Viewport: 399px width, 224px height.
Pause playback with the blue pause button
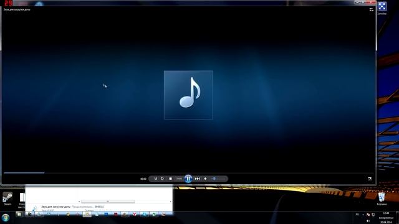[188, 179]
